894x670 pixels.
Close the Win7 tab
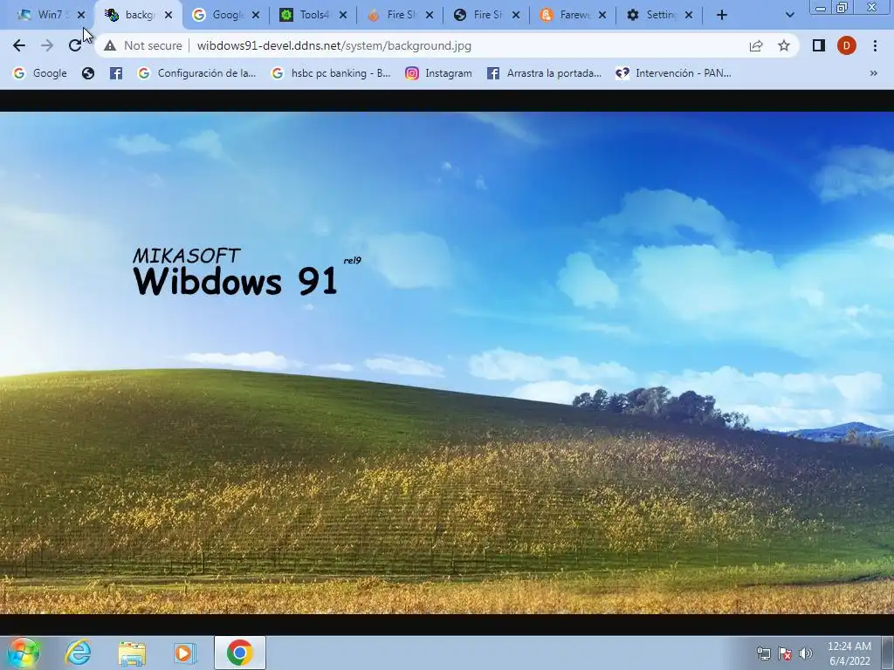[x=81, y=16]
